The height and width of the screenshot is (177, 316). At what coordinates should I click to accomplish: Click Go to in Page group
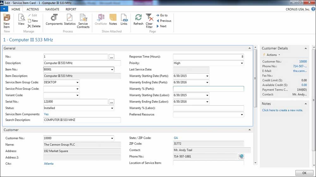coord(162,15)
